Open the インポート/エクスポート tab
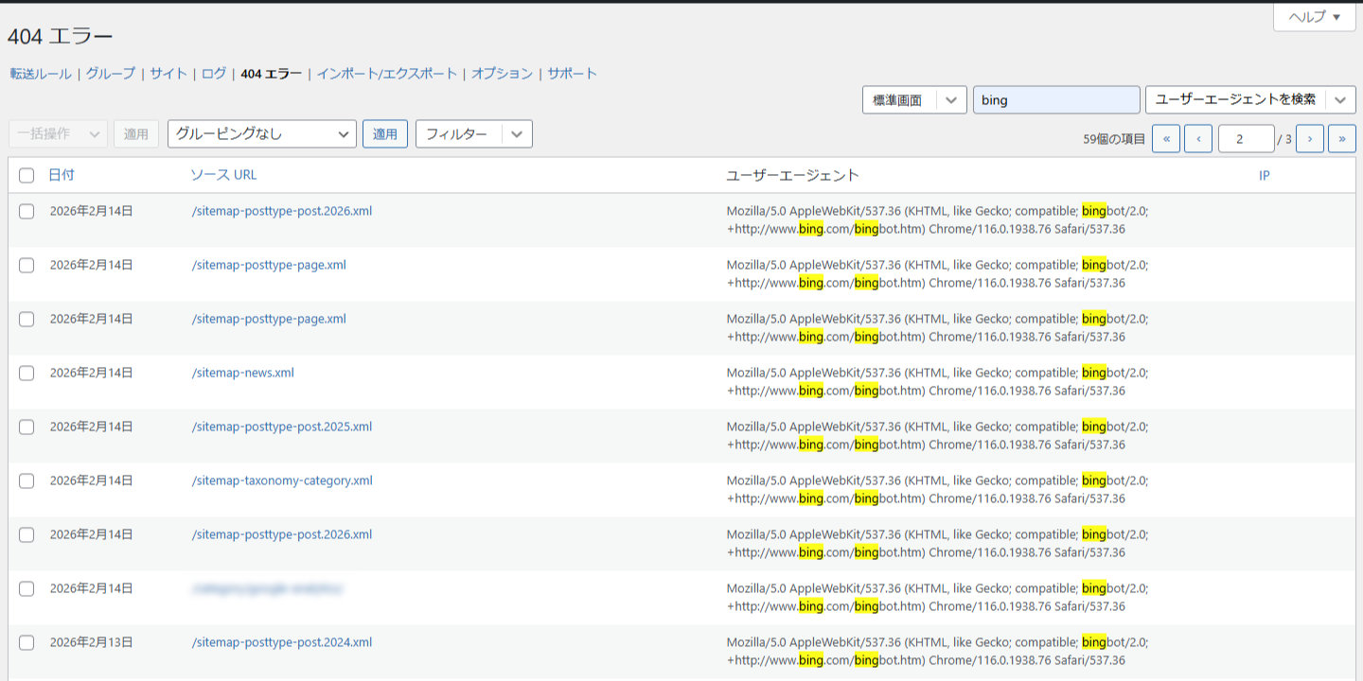 tap(386, 74)
